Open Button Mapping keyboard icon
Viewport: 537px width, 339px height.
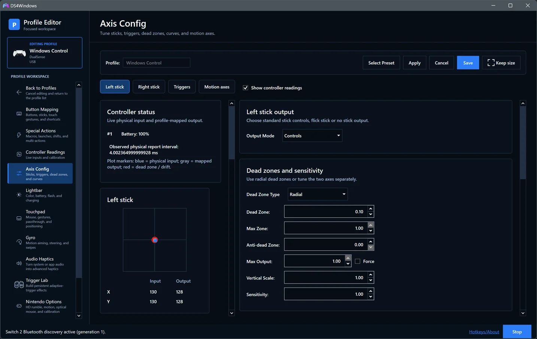pos(19,114)
